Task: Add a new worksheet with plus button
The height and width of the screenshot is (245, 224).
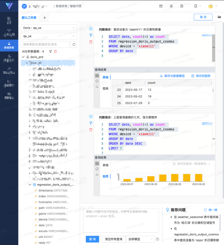Action: (x=44, y=18)
